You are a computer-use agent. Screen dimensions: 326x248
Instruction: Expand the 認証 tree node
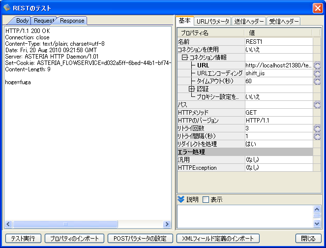click(192, 89)
